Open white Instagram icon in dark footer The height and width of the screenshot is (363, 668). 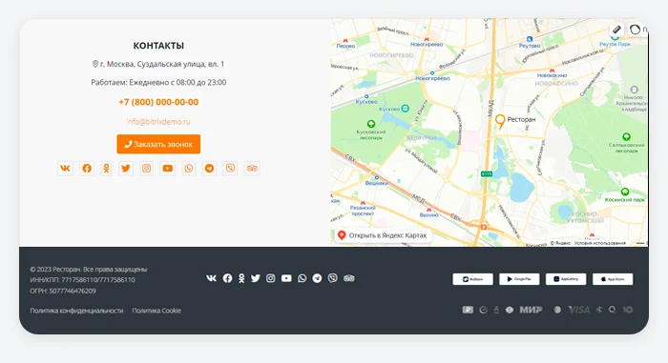pyautogui.click(x=270, y=278)
